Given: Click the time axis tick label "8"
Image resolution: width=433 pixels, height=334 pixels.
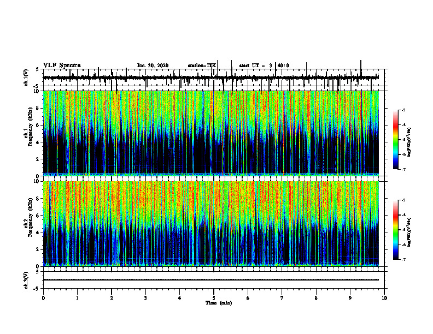Looking at the screenshot, I should pos(316,298).
